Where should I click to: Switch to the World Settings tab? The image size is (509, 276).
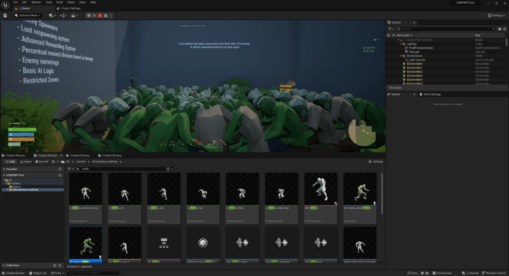coord(430,94)
